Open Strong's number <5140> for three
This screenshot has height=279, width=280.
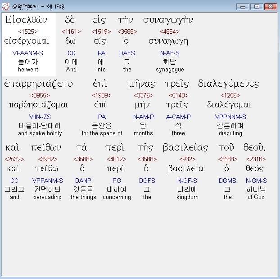(x=178, y=95)
